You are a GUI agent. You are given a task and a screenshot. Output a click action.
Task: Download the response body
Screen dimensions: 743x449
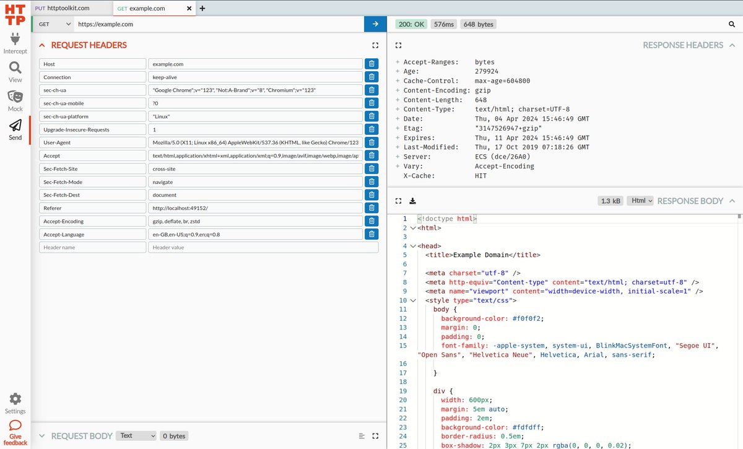coord(413,201)
